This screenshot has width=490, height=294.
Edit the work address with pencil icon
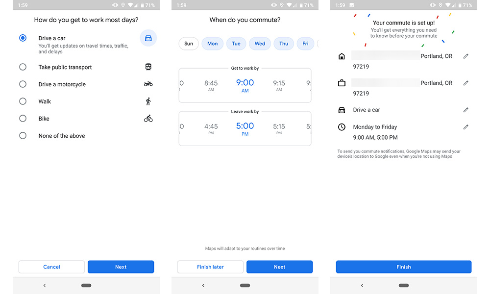coord(465,83)
